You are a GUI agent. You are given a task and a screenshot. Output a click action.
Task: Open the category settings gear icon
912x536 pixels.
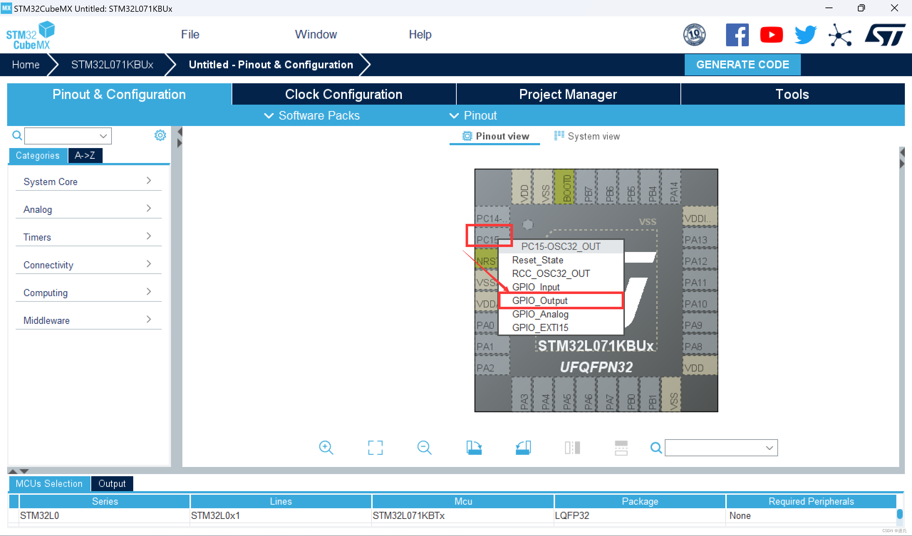pyautogui.click(x=160, y=135)
